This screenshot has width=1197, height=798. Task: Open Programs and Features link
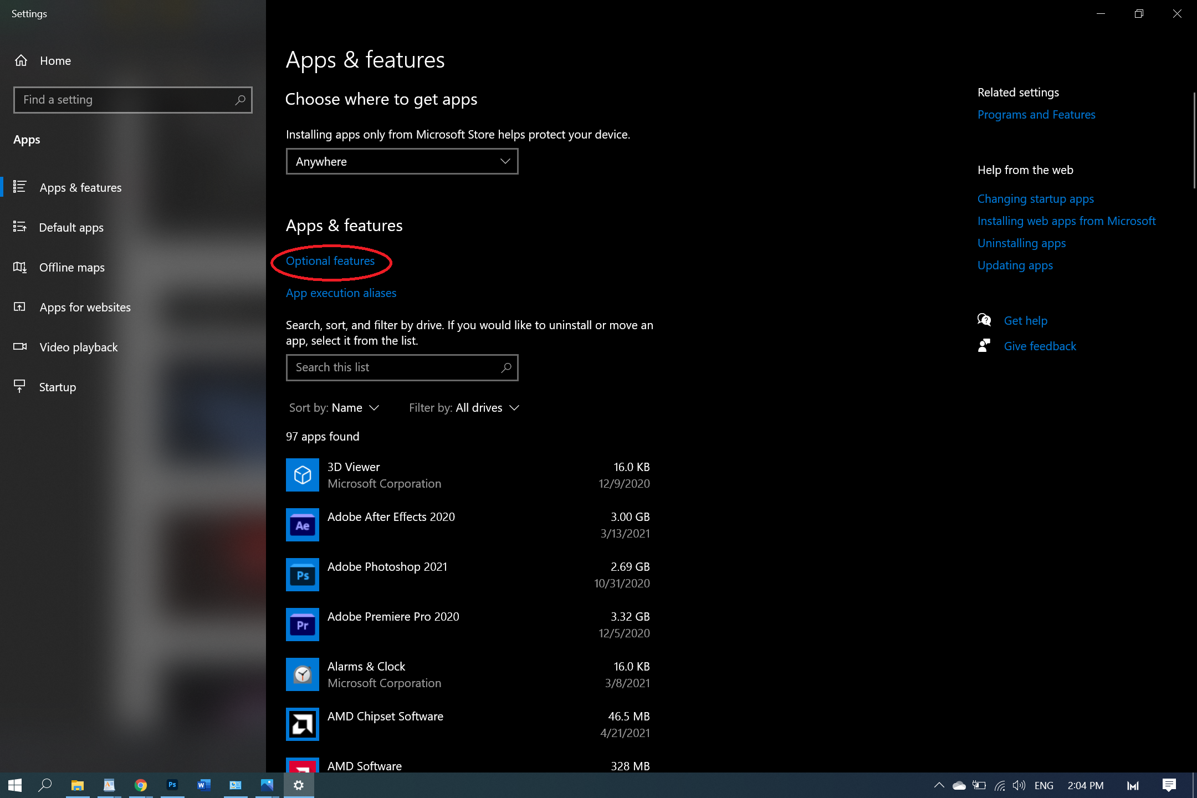point(1036,114)
